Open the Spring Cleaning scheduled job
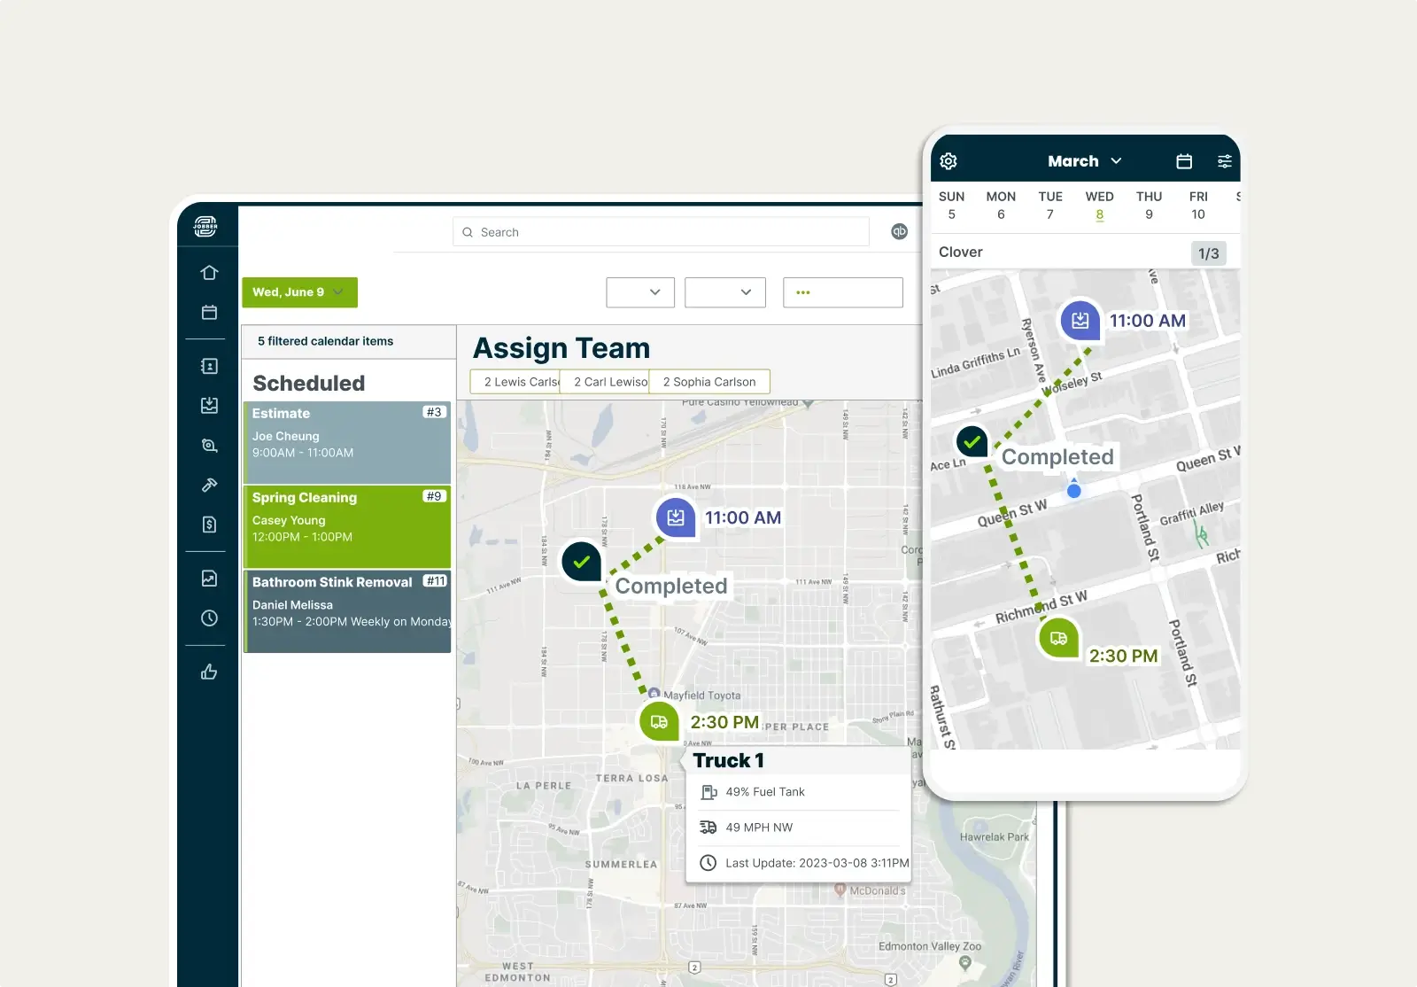Screen dimensions: 1417x987 point(347,526)
